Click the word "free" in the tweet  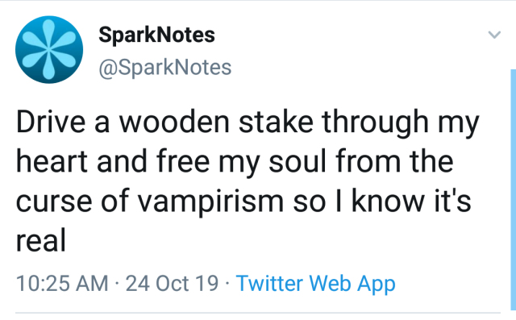[183, 161]
